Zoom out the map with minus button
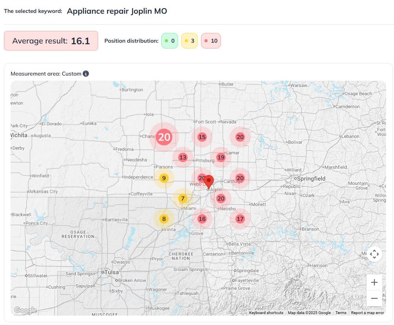 374,298
